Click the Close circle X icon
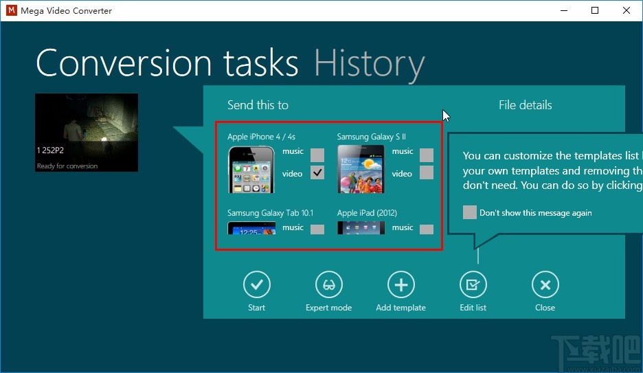Screen dimensions: 643x373 [x=545, y=284]
